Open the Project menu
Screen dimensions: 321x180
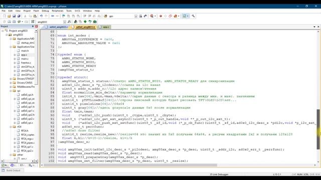click(x=27, y=11)
